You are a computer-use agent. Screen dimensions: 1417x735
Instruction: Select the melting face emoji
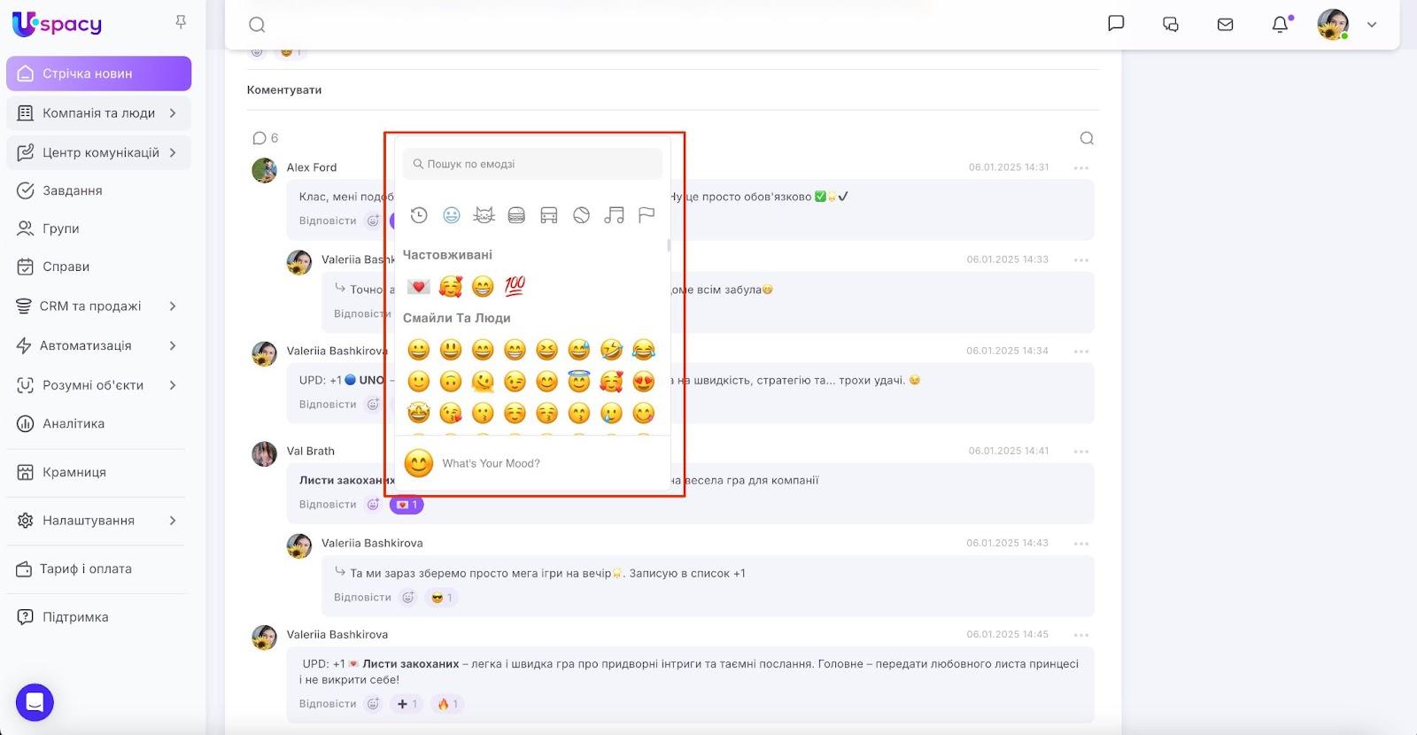click(483, 382)
